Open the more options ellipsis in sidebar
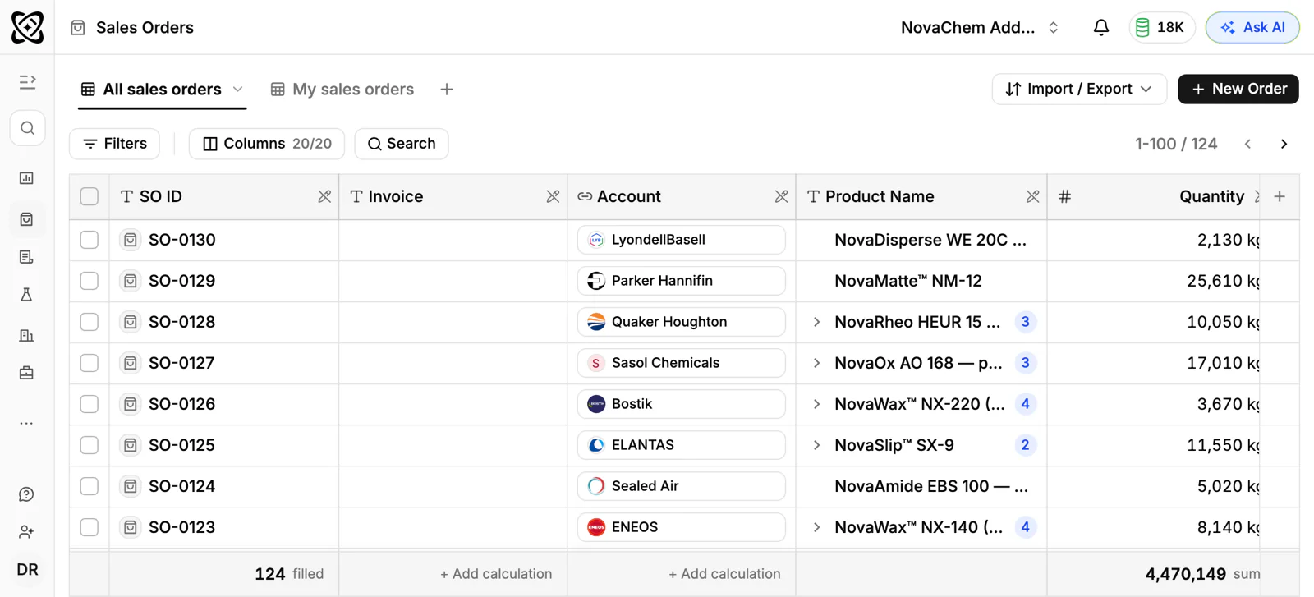This screenshot has height=597, width=1314. (x=27, y=424)
